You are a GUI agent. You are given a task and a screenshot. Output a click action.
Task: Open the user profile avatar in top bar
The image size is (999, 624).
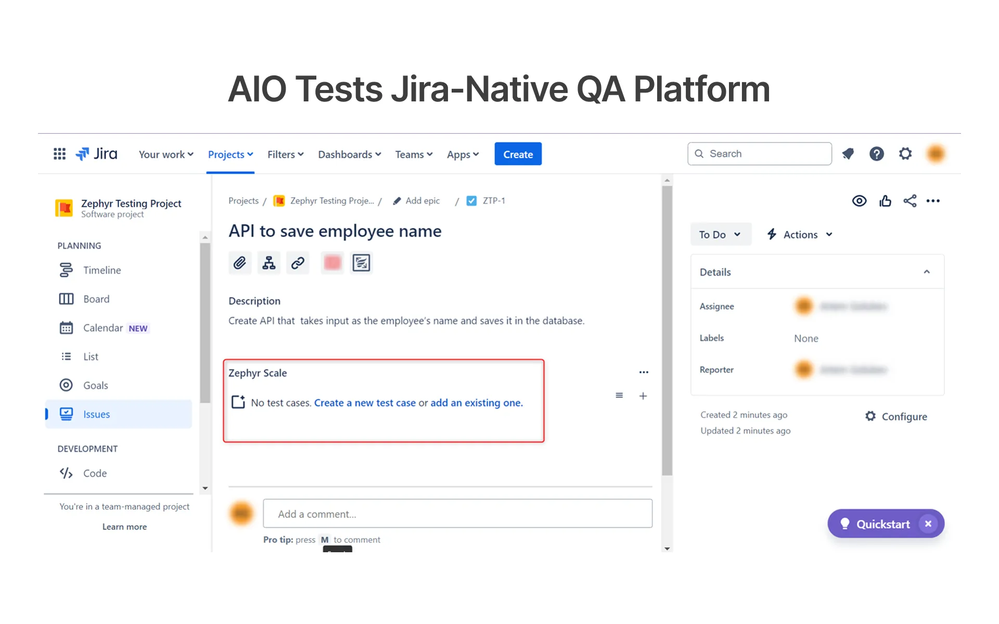(936, 154)
